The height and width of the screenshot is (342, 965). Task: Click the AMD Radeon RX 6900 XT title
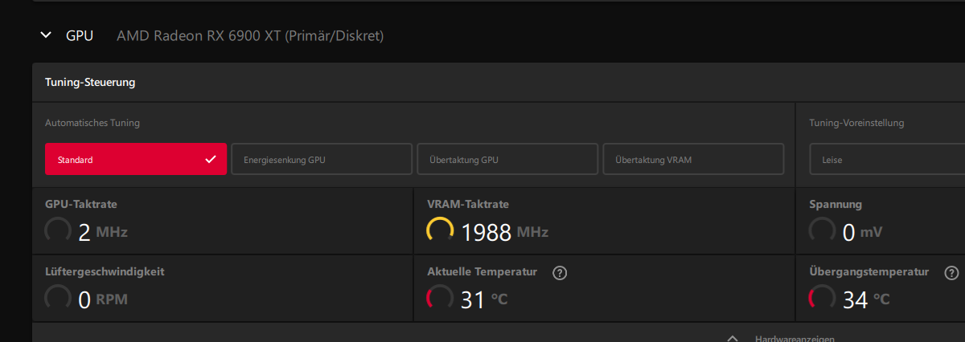(250, 35)
